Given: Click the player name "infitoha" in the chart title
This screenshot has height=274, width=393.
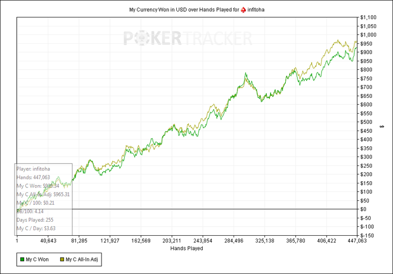Looking at the screenshot, I should tap(256, 10).
